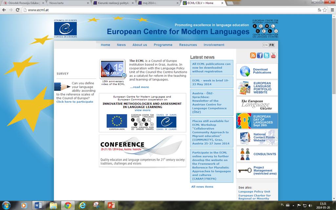
Task: Play the 15th anniversary video thumbnail
Action: tap(113, 69)
